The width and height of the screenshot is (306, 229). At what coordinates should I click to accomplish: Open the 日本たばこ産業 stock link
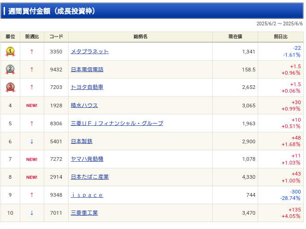pos(90,177)
